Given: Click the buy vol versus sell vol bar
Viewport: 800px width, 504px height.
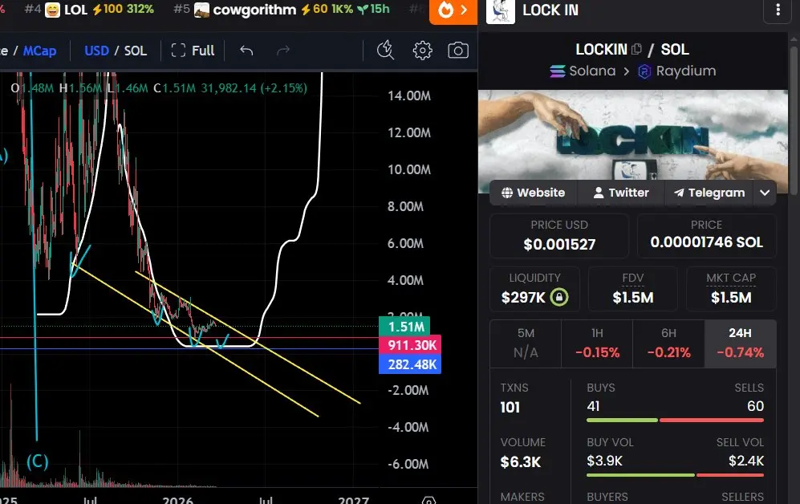Looking at the screenshot, I should pos(675,475).
